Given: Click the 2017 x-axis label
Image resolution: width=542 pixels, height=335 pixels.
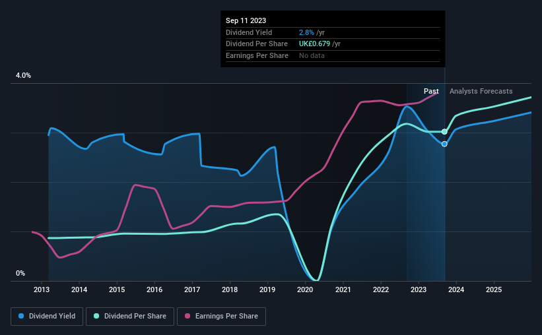Looking at the screenshot, I should (x=192, y=289).
